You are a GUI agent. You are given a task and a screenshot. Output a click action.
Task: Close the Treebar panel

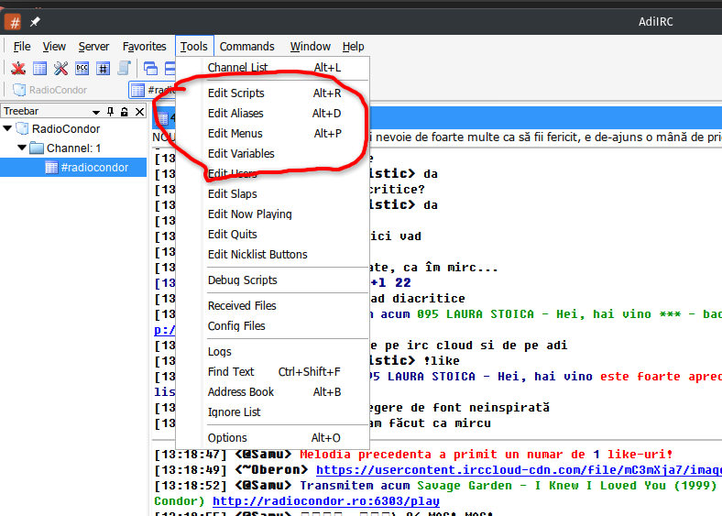(139, 112)
